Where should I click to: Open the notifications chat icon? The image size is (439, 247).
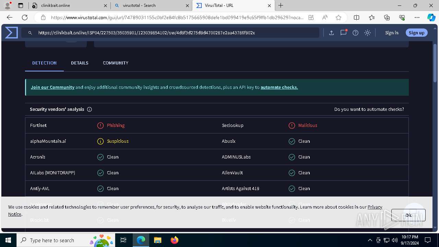click(343, 33)
